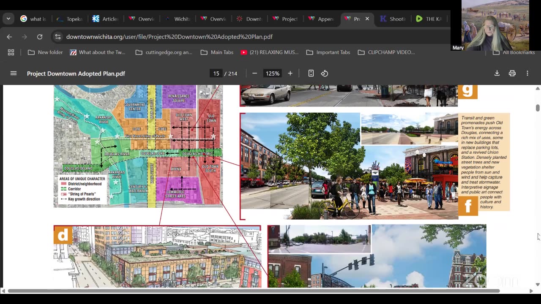View site information for downtownwichita.org
Image resolution: width=541 pixels, height=304 pixels.
(58, 37)
